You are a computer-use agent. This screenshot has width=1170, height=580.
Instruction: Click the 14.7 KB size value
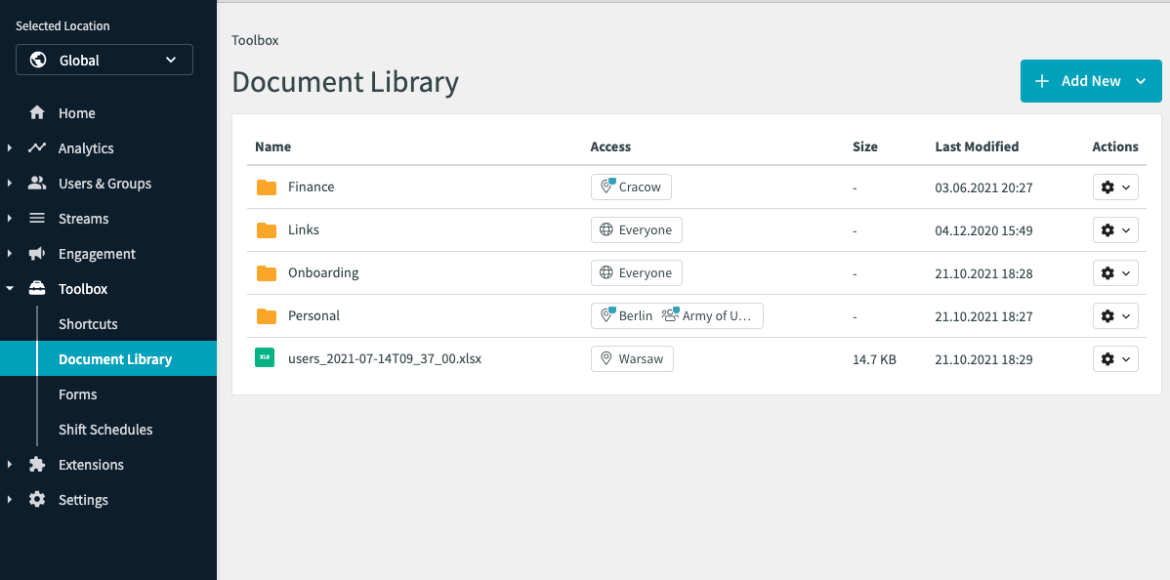click(874, 359)
